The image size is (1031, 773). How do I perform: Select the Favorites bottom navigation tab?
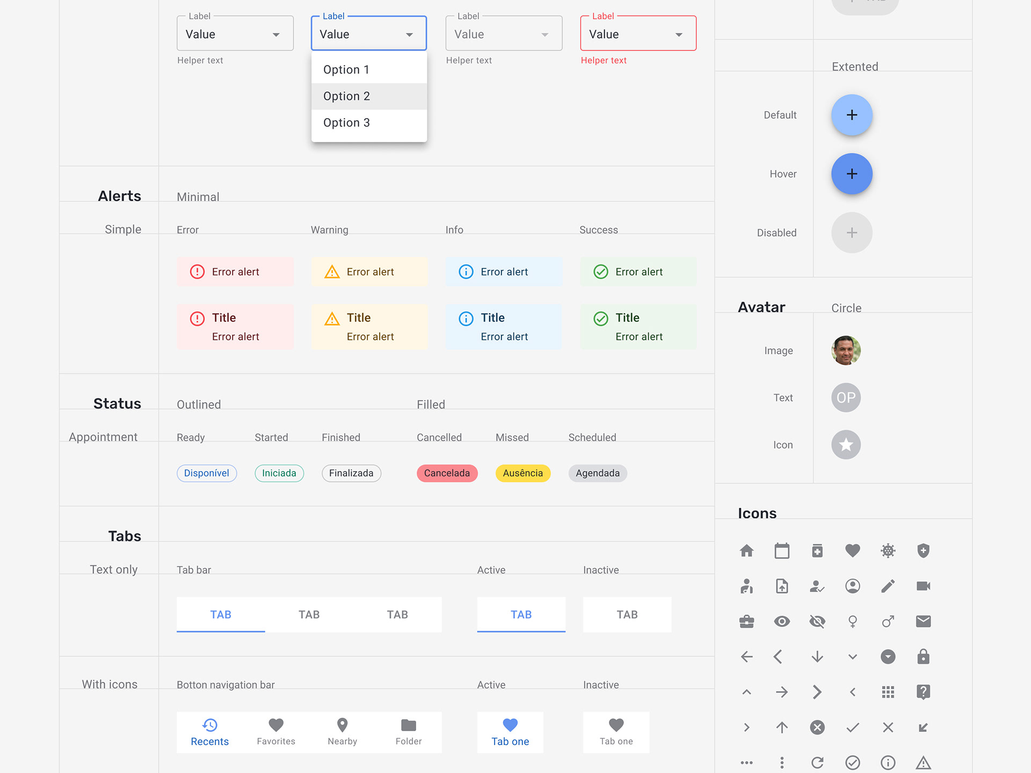pyautogui.click(x=276, y=732)
